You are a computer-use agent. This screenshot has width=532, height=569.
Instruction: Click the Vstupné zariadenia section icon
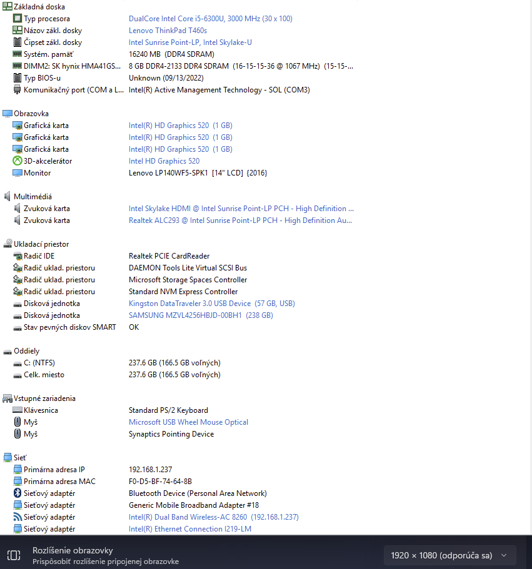[8, 398]
